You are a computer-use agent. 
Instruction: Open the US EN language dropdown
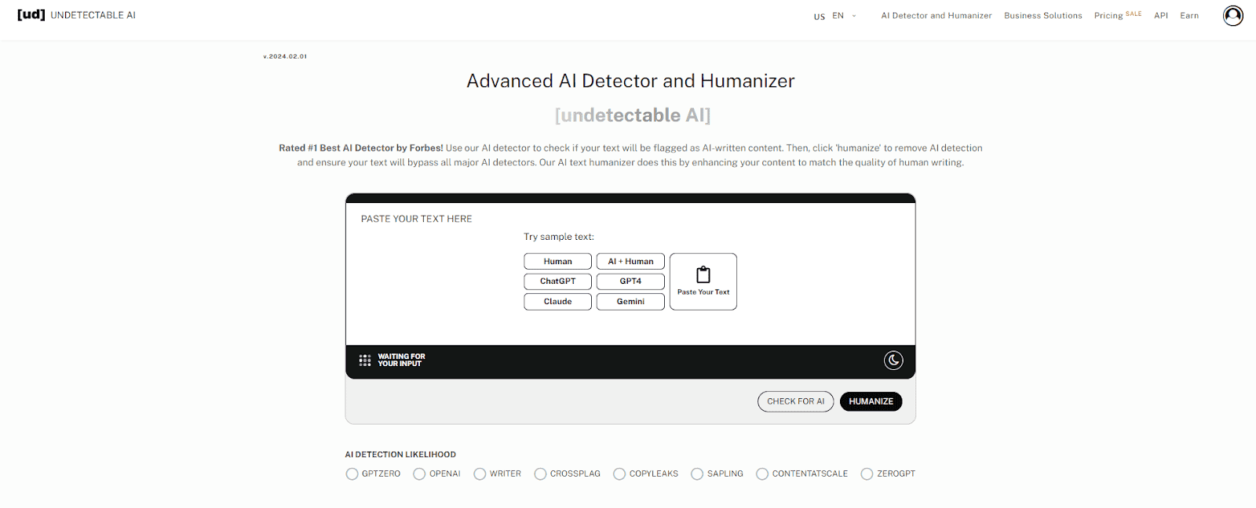835,16
